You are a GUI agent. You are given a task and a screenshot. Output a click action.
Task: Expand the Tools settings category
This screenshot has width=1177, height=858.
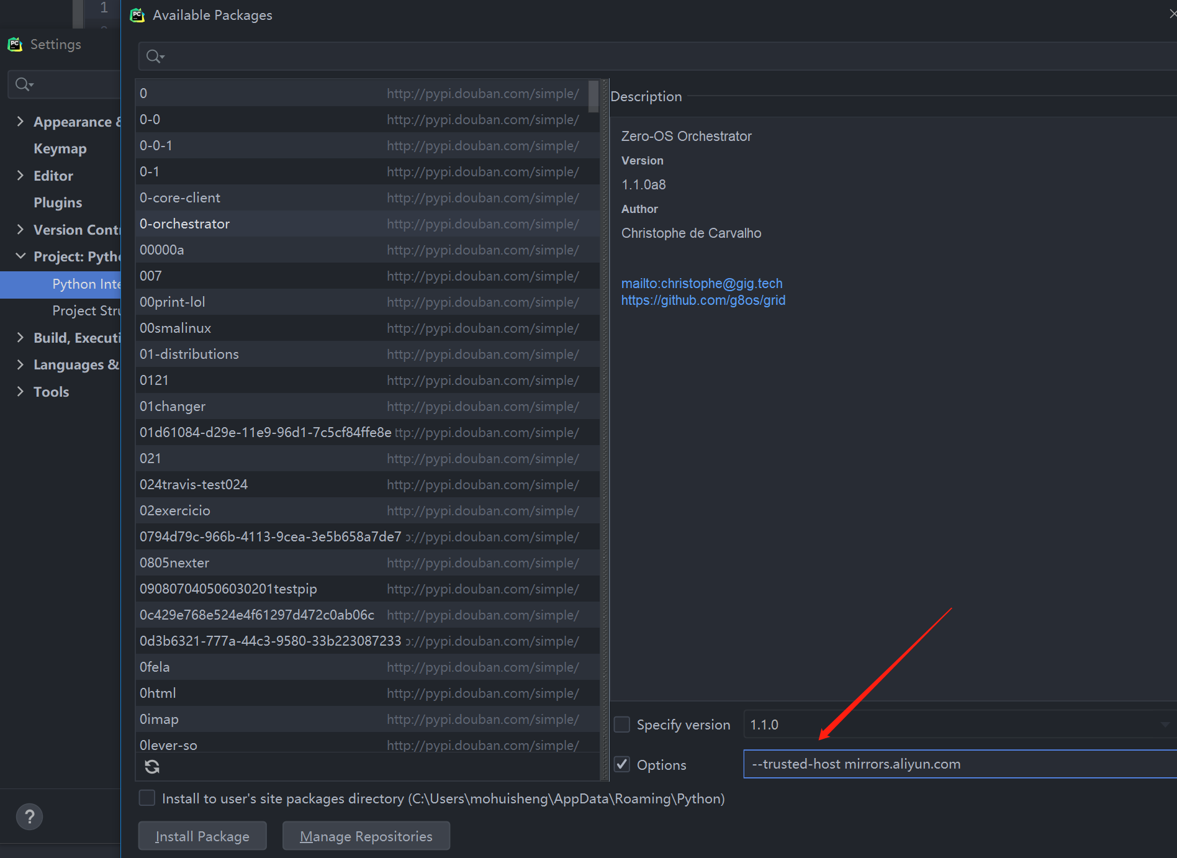coord(20,391)
